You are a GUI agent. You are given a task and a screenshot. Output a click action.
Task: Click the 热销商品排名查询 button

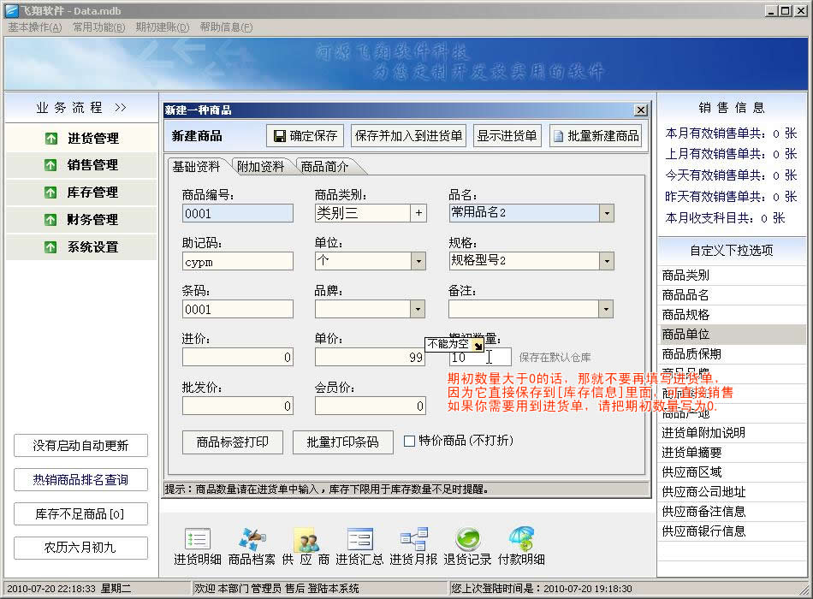(x=80, y=480)
